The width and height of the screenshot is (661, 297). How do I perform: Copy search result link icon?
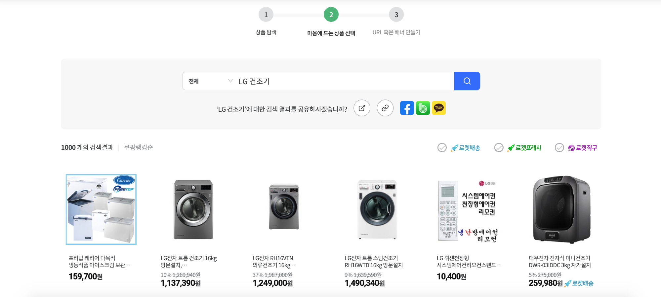(385, 108)
